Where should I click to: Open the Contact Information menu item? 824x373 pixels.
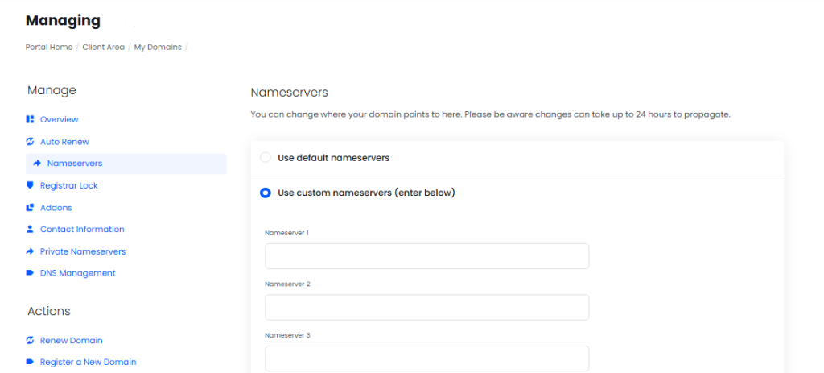click(82, 230)
